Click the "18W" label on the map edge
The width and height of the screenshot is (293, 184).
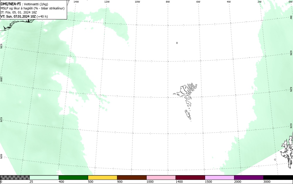1,79
